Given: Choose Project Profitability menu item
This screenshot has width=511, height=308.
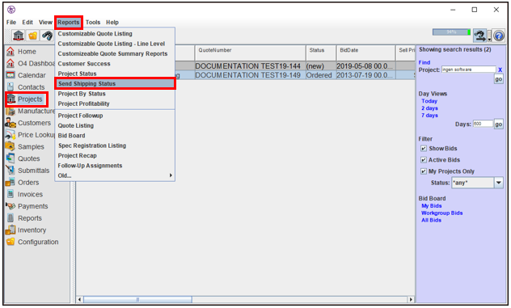Looking at the screenshot, I should 115,103.
